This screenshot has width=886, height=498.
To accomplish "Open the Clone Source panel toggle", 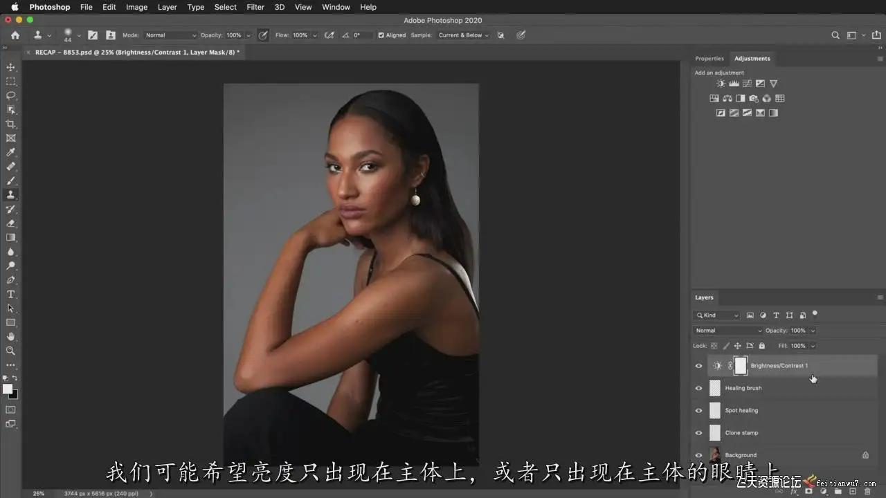I will pyautogui.click(x=110, y=35).
